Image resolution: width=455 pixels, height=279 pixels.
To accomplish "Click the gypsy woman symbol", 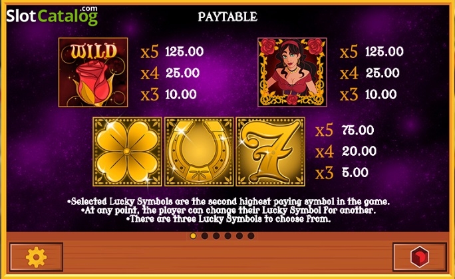I will [x=292, y=73].
